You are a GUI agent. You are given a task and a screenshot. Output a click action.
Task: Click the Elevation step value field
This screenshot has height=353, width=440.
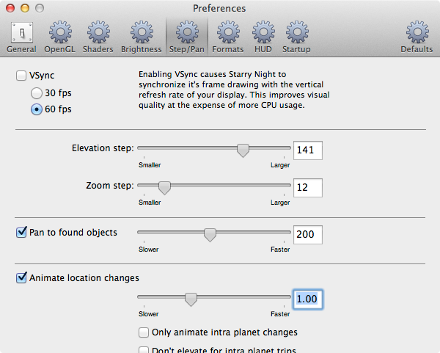click(x=308, y=150)
